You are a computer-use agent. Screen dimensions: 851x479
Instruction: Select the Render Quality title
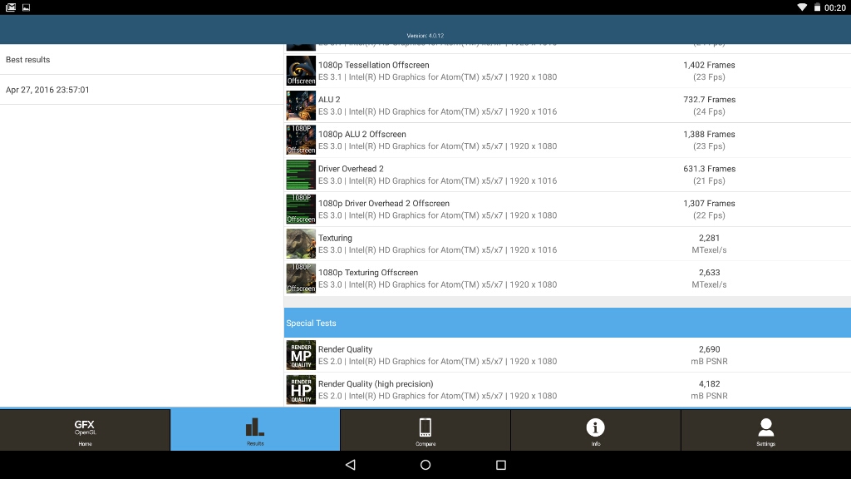click(345, 349)
